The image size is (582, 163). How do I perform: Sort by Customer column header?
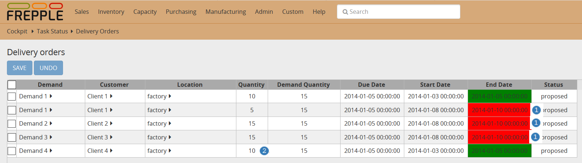(114, 85)
